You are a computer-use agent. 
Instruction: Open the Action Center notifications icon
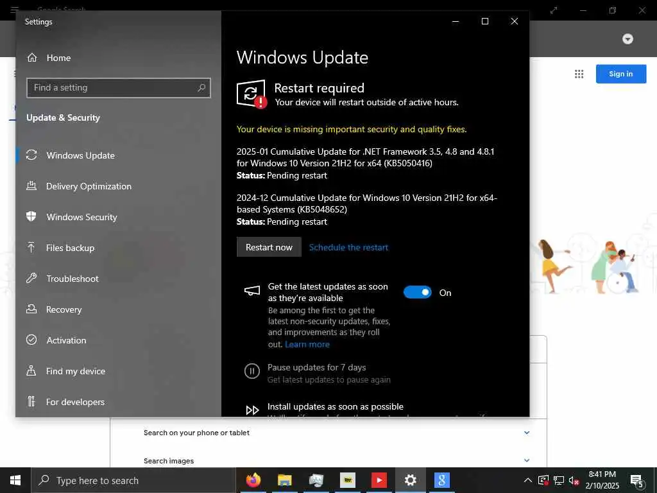pyautogui.click(x=637, y=480)
